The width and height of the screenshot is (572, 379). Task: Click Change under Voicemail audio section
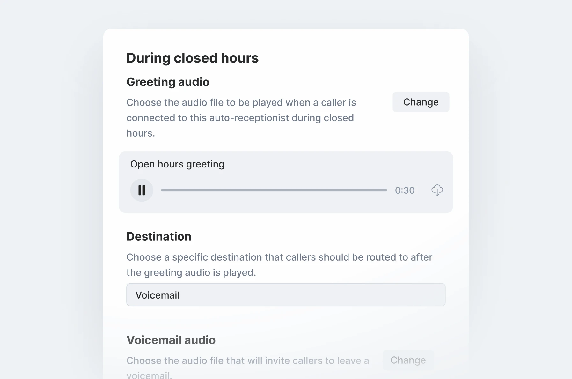pyautogui.click(x=408, y=360)
